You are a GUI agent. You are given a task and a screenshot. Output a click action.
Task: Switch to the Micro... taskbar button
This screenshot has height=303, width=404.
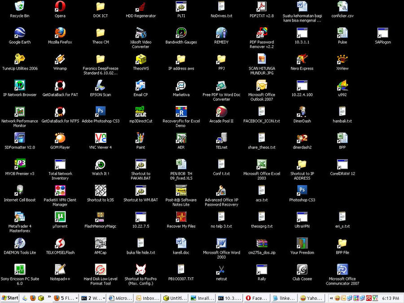121,298
